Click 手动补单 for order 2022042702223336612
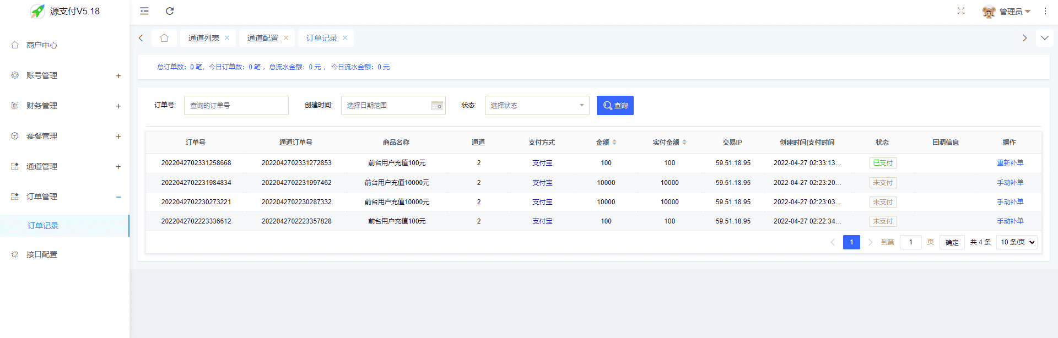The height and width of the screenshot is (338, 1058). tap(1010, 221)
